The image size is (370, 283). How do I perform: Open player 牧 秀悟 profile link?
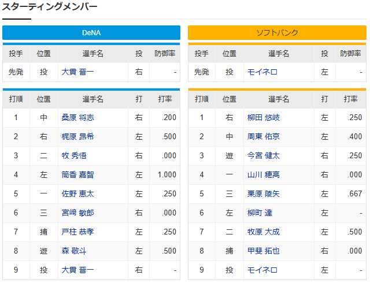tap(74, 156)
